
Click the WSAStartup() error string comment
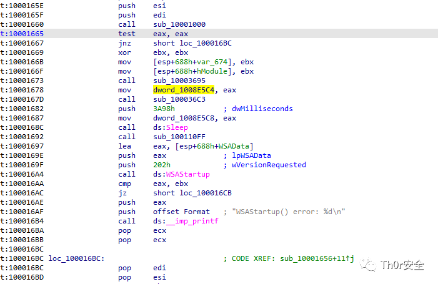(289, 212)
